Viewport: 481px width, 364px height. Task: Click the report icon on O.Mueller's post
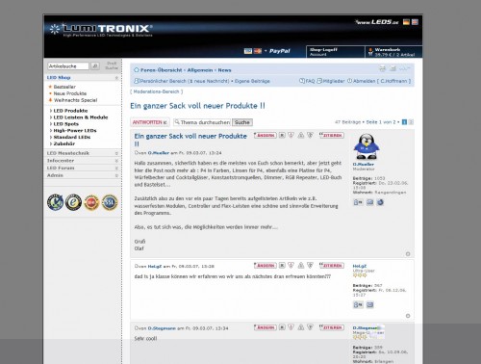291,135
